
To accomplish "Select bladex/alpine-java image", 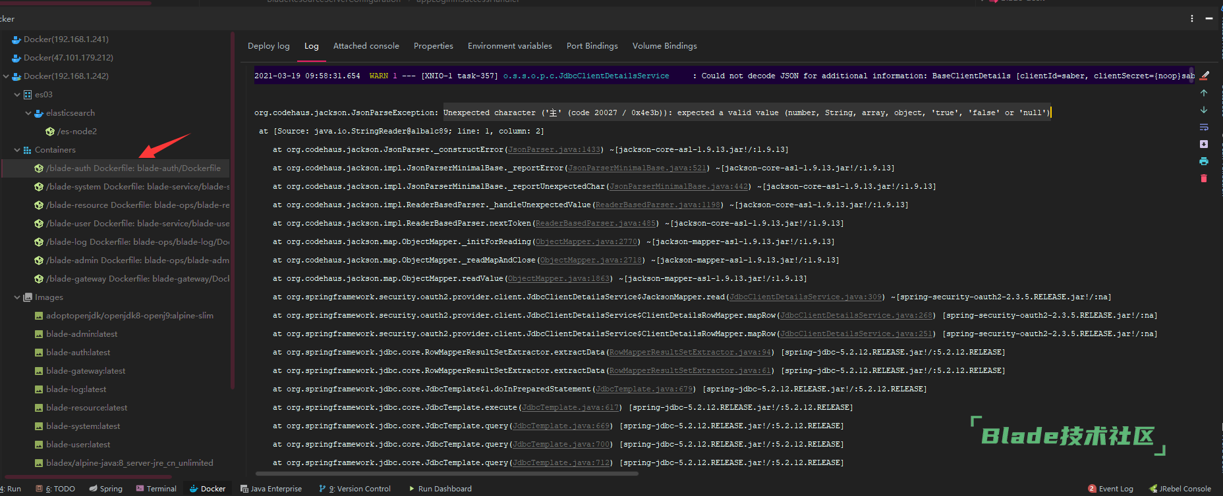I will click(x=130, y=463).
